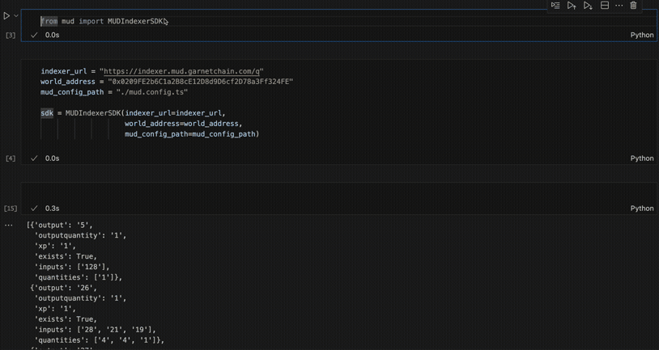Open the cell toolbar's more actions ellipsis
This screenshot has height=350, width=659.
619,6
